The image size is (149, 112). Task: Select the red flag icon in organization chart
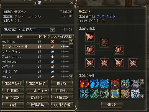[x=90, y=37]
